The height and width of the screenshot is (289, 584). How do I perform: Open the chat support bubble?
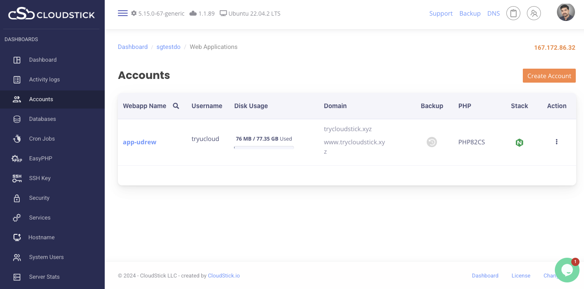pyautogui.click(x=567, y=270)
